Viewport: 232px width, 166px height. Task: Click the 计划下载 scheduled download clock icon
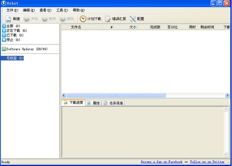coord(83,19)
